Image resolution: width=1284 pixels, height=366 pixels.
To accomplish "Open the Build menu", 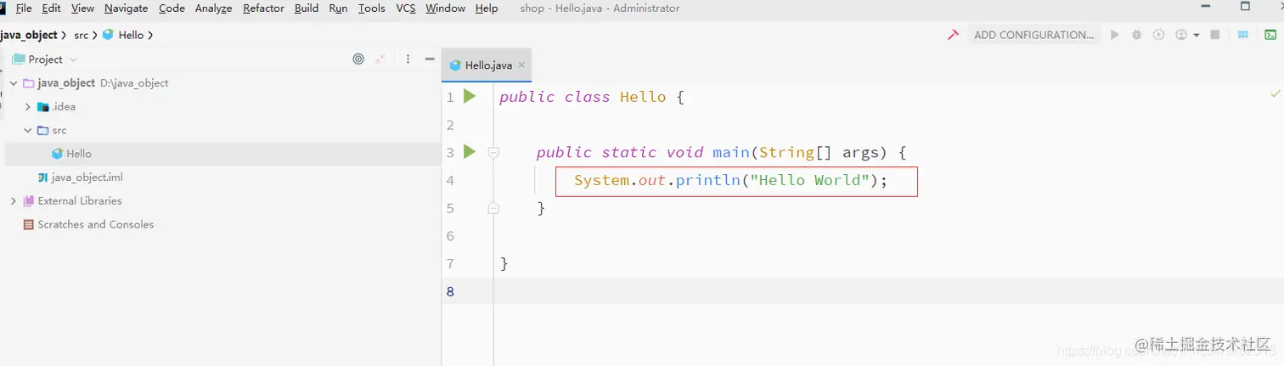I will (307, 8).
